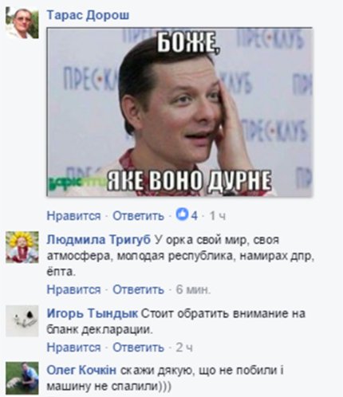Click the 2 ч comment timestamp
Screen dimensions: 343x397
[x=184, y=348]
